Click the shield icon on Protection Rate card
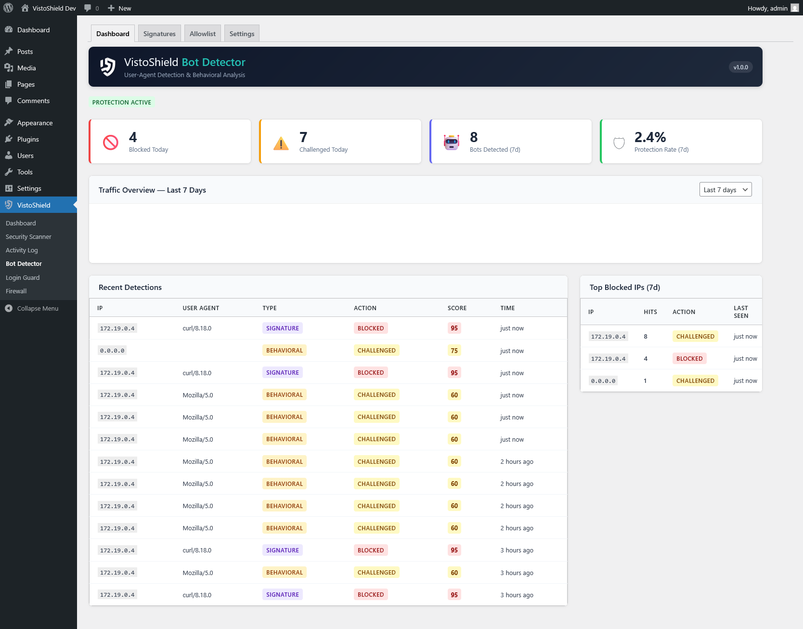This screenshot has height=629, width=803. pos(619,142)
